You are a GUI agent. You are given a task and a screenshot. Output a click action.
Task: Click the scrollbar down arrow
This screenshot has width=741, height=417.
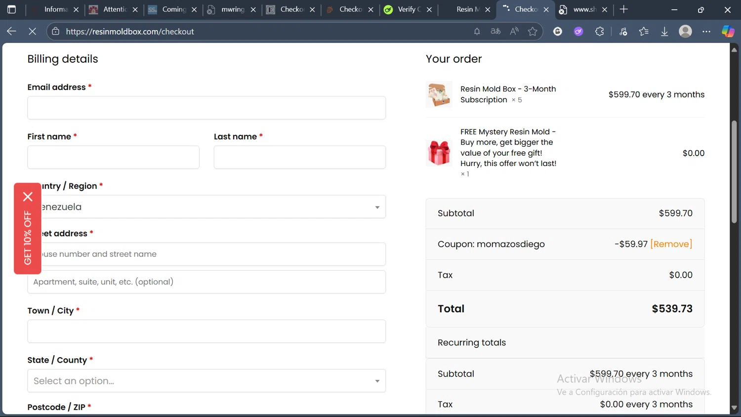(734, 408)
